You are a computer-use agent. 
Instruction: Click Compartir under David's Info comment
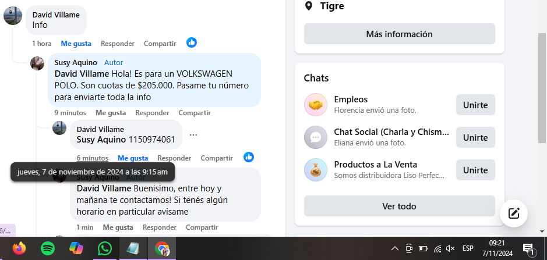point(160,44)
